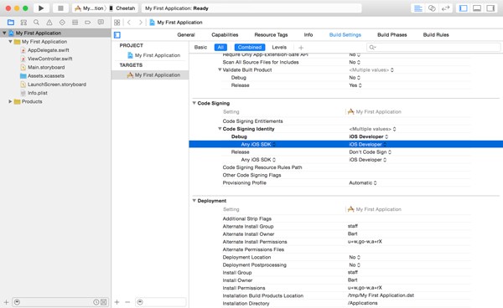This screenshot has height=308, width=503.
Task: Show the Standard editor
Action: click(418, 8)
